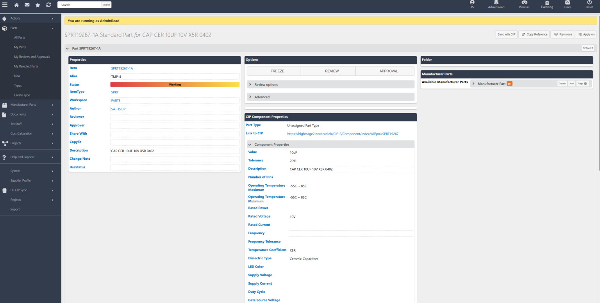Open the Trace tool in top bar
Image resolution: width=600 pixels, height=303 pixels.
pos(567,5)
